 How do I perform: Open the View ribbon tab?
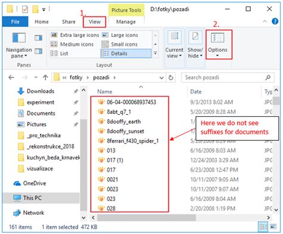94,21
